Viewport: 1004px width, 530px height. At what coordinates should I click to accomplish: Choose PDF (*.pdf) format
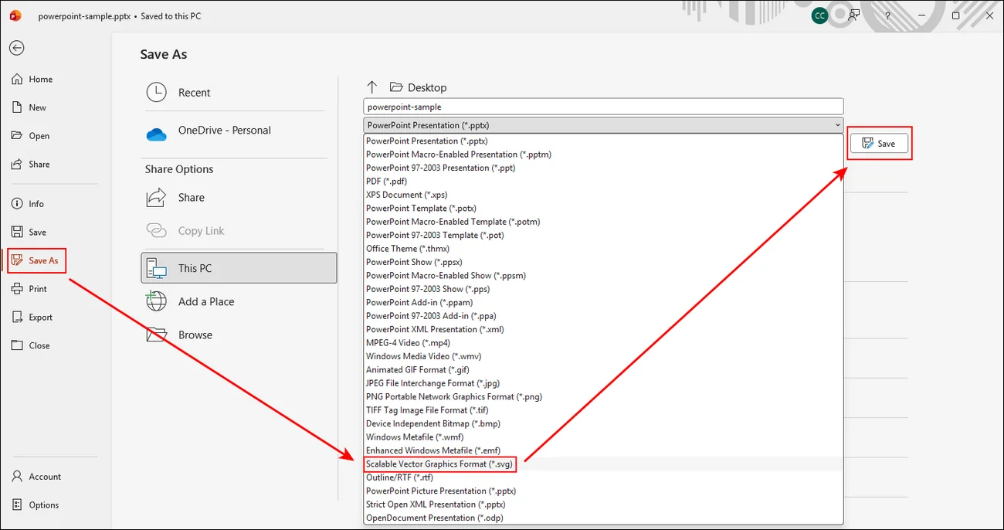click(603, 182)
